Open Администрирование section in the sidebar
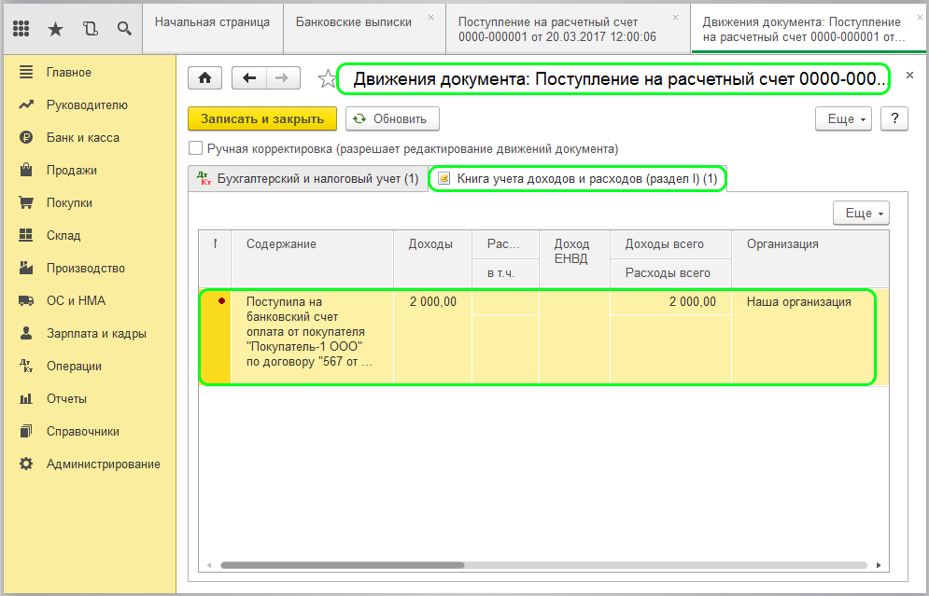 (x=103, y=464)
